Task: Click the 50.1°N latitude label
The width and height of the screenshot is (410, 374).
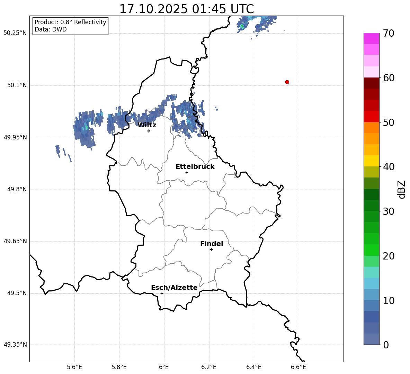Action: [x=17, y=85]
